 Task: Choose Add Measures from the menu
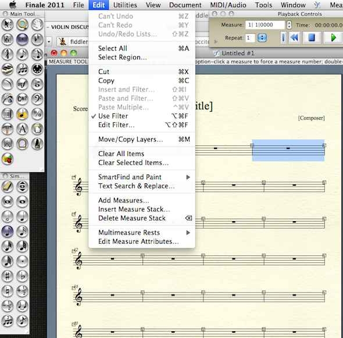point(142,200)
